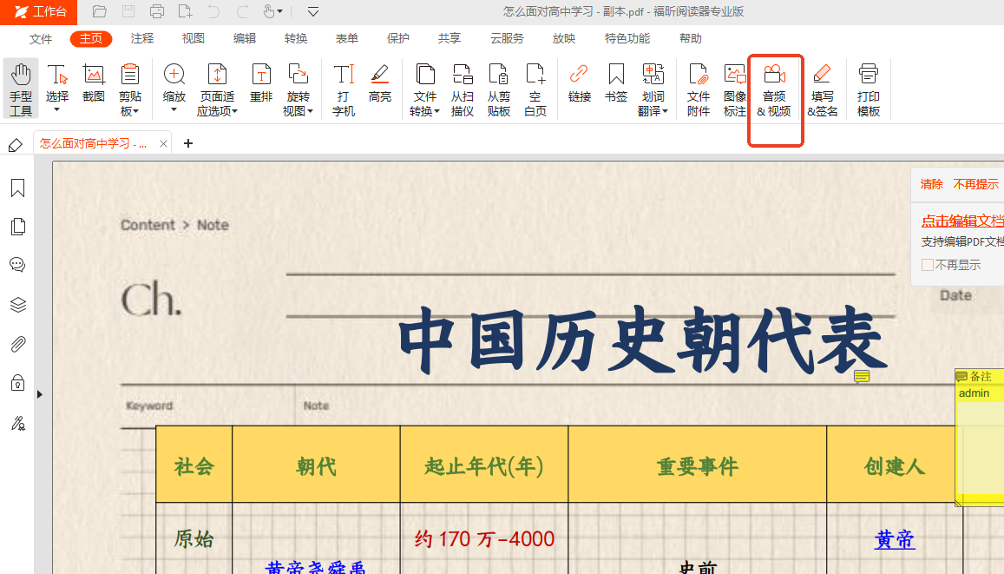
Task: Open the 打字机 typewriter tool
Action: point(344,89)
